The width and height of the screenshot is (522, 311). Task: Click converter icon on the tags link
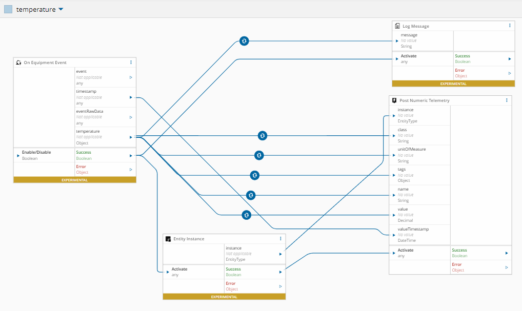click(254, 175)
